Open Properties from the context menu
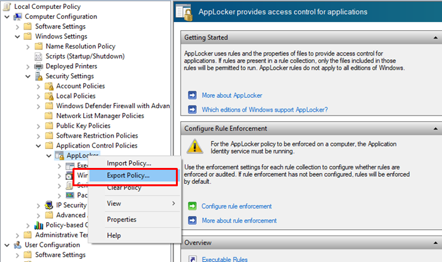Screen dimensions: 442x262 [x=122, y=220]
